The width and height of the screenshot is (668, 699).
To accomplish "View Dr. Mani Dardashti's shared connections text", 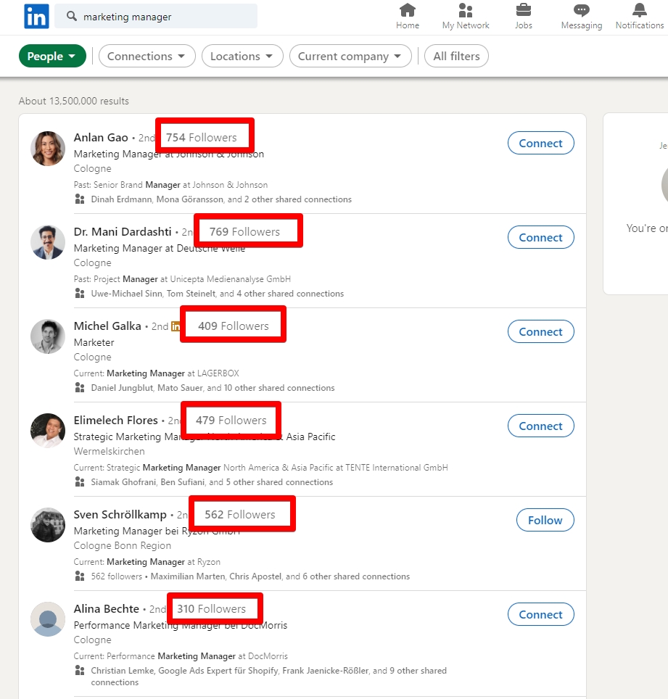I will [x=218, y=294].
